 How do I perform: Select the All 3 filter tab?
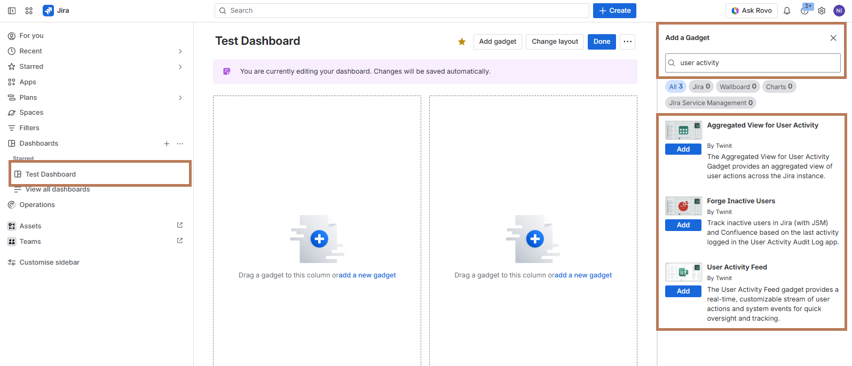[x=676, y=86]
